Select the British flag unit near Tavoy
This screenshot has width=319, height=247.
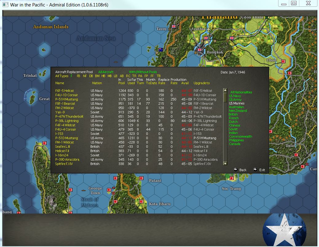click(174, 26)
